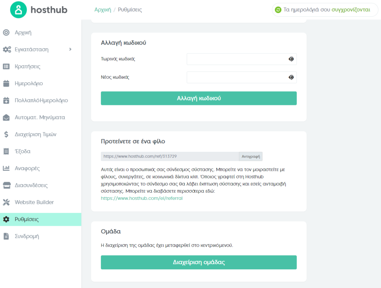Show the Τωρινός κωδικός password via eye icon
This screenshot has width=381, height=288.
(x=291, y=59)
